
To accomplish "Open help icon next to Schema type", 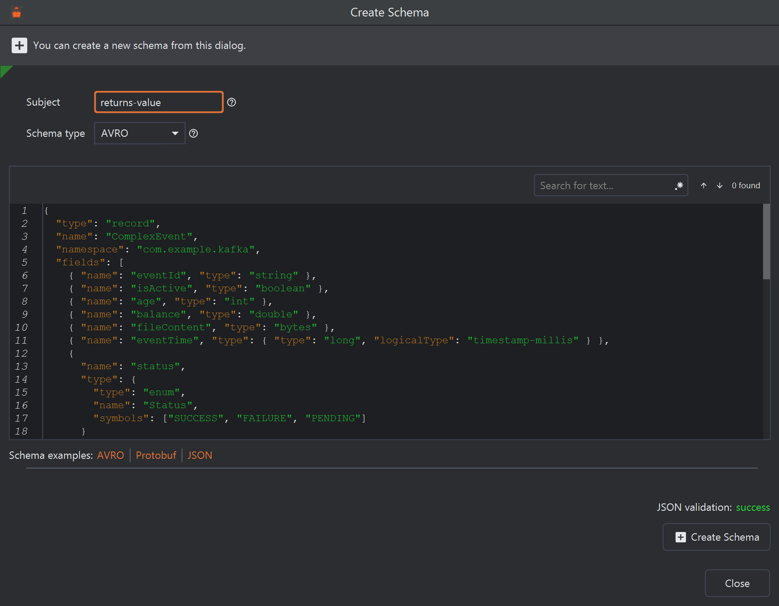I will point(193,133).
